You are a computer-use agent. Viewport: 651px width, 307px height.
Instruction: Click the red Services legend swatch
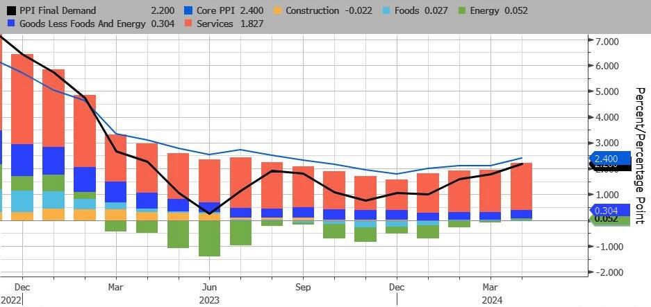click(x=190, y=24)
